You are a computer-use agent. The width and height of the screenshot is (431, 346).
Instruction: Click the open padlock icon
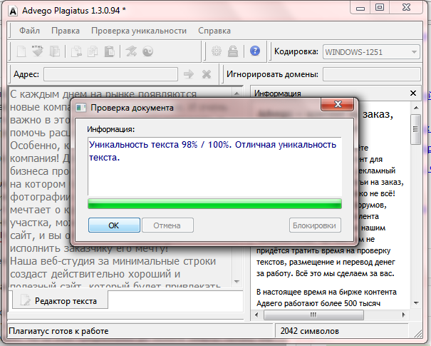click(233, 51)
